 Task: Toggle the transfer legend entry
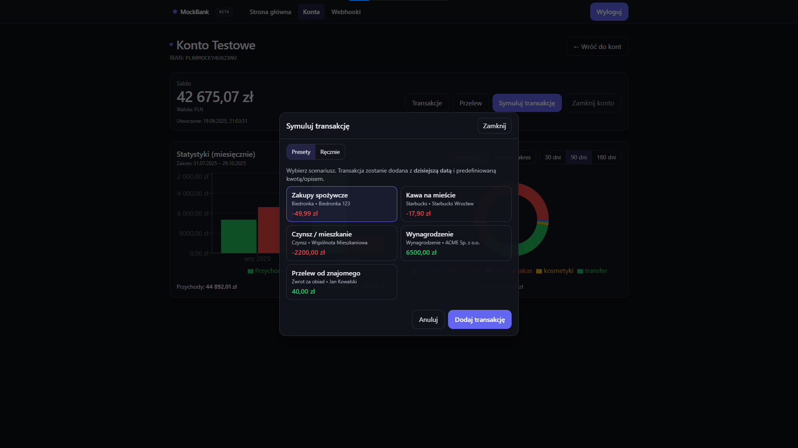[592, 271]
